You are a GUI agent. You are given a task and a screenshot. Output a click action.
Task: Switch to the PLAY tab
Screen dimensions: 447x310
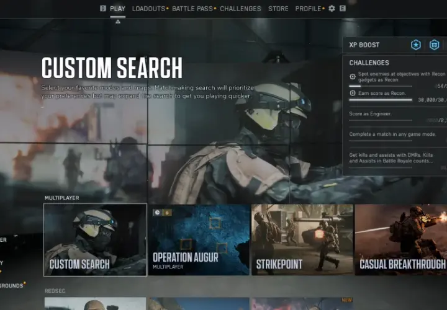click(118, 9)
